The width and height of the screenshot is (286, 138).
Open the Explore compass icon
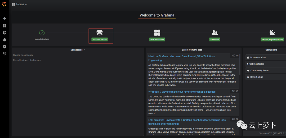coord(5,33)
